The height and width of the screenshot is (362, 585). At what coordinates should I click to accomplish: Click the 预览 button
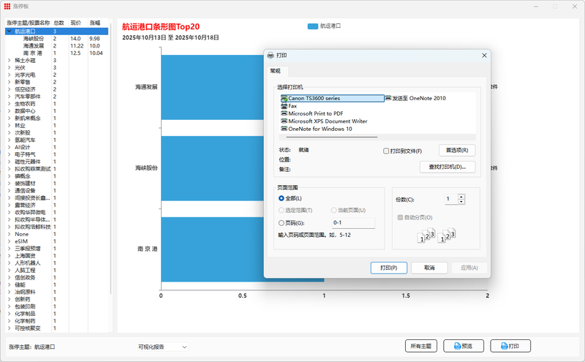[x=464, y=346]
